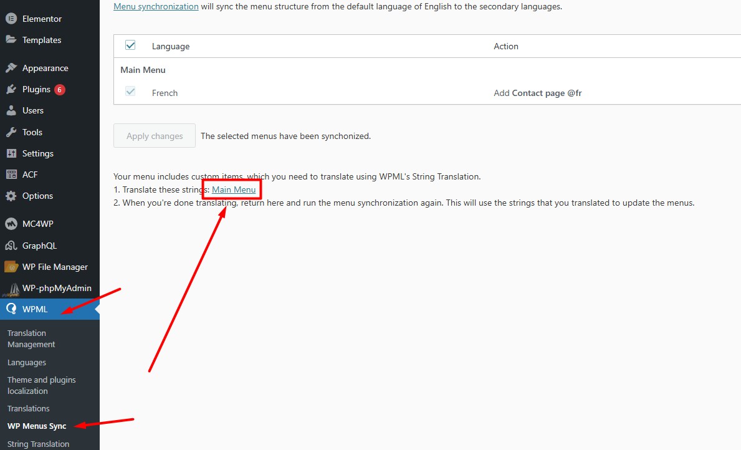Open the Languages submenu item
The image size is (741, 450).
pyautogui.click(x=26, y=363)
